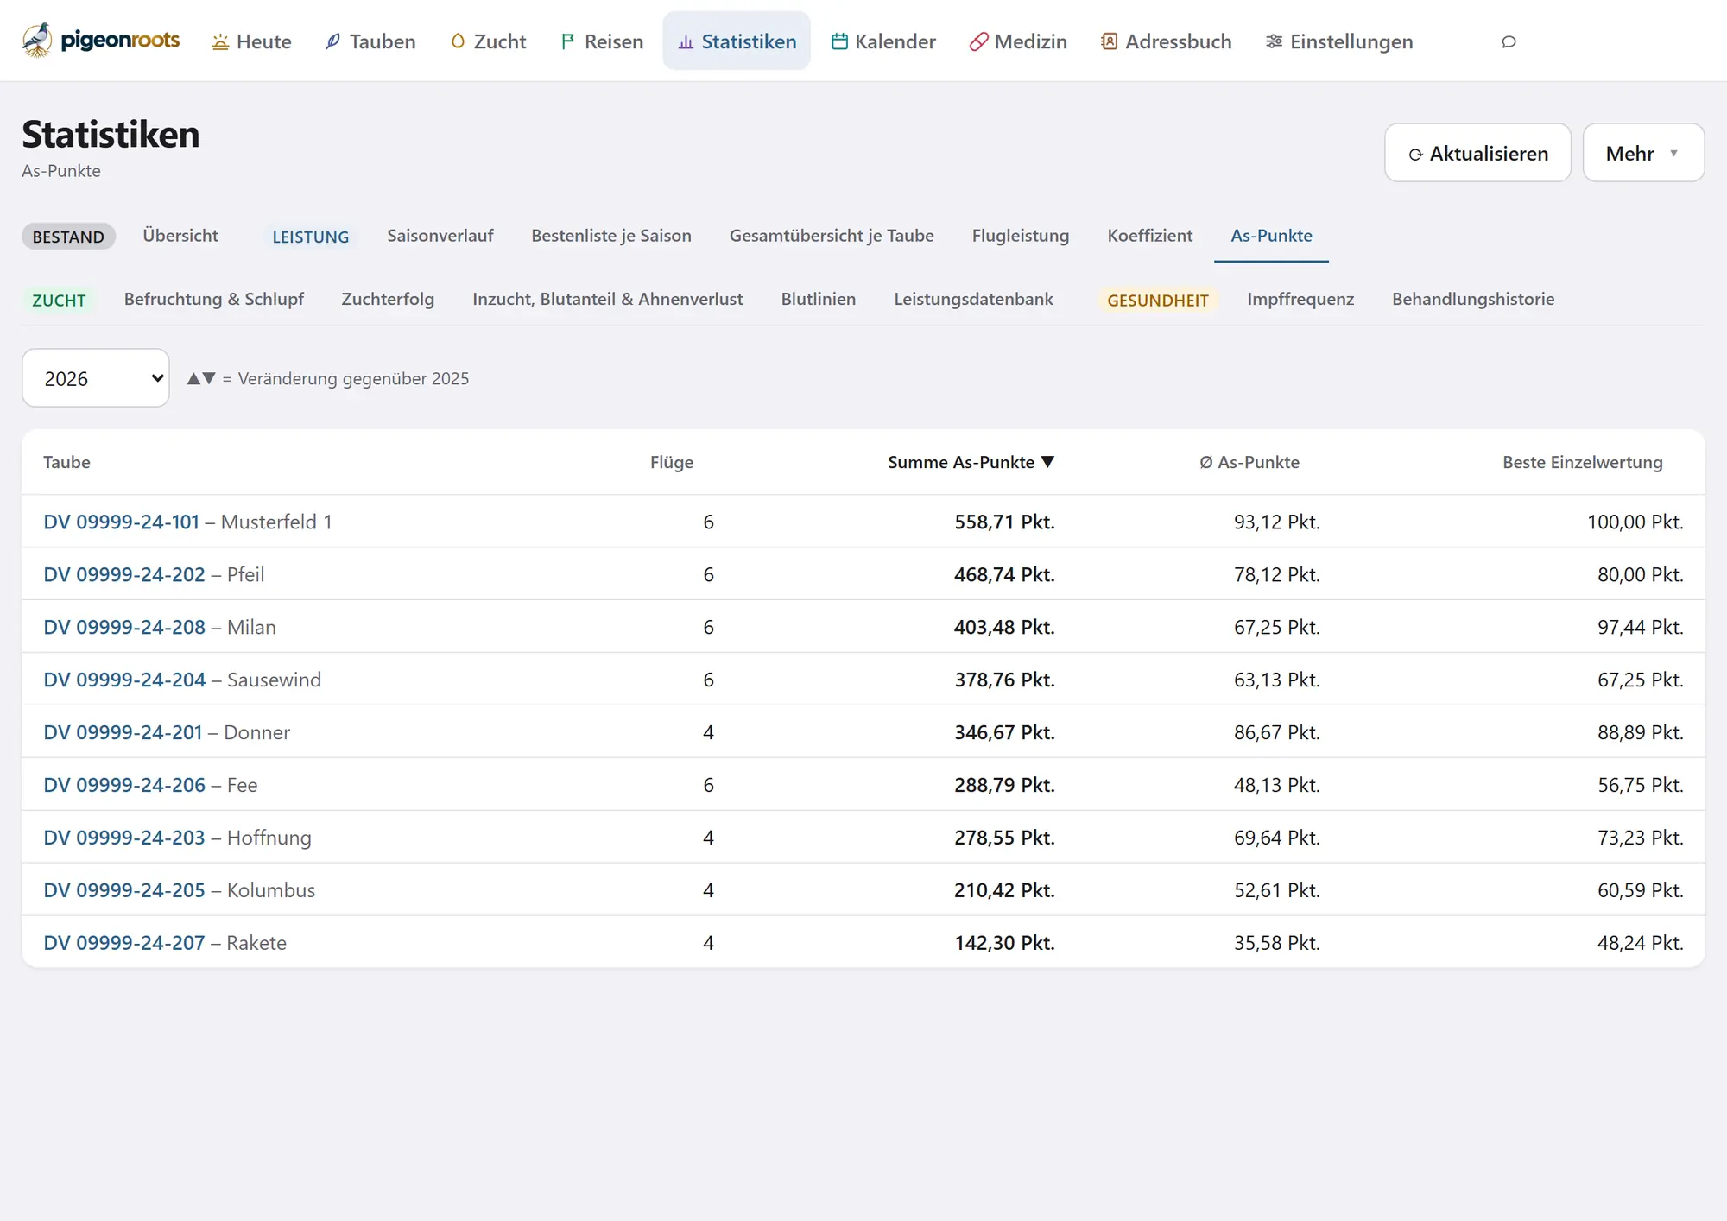The image size is (1727, 1221).
Task: Open Tauben via its feather icon
Action: click(x=332, y=41)
